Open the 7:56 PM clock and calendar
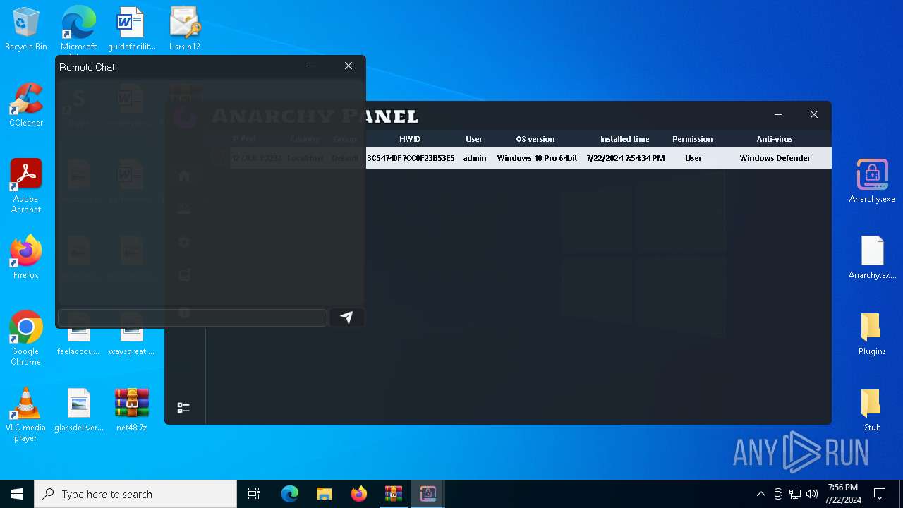The width and height of the screenshot is (903, 508). [x=843, y=494]
